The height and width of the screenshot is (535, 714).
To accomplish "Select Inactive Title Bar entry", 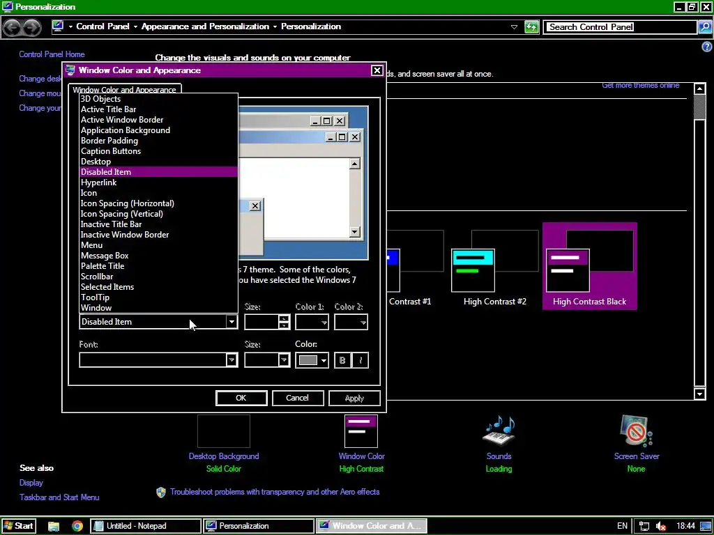I will 158,224.
